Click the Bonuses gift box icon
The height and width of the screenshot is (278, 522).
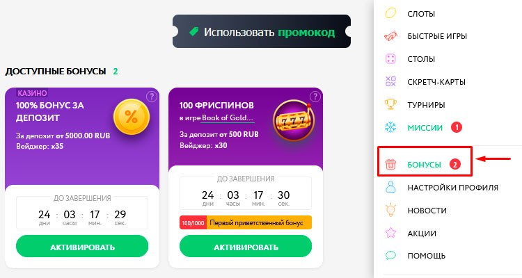(391, 165)
